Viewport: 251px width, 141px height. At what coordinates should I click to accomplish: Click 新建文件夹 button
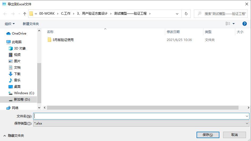click(31, 24)
